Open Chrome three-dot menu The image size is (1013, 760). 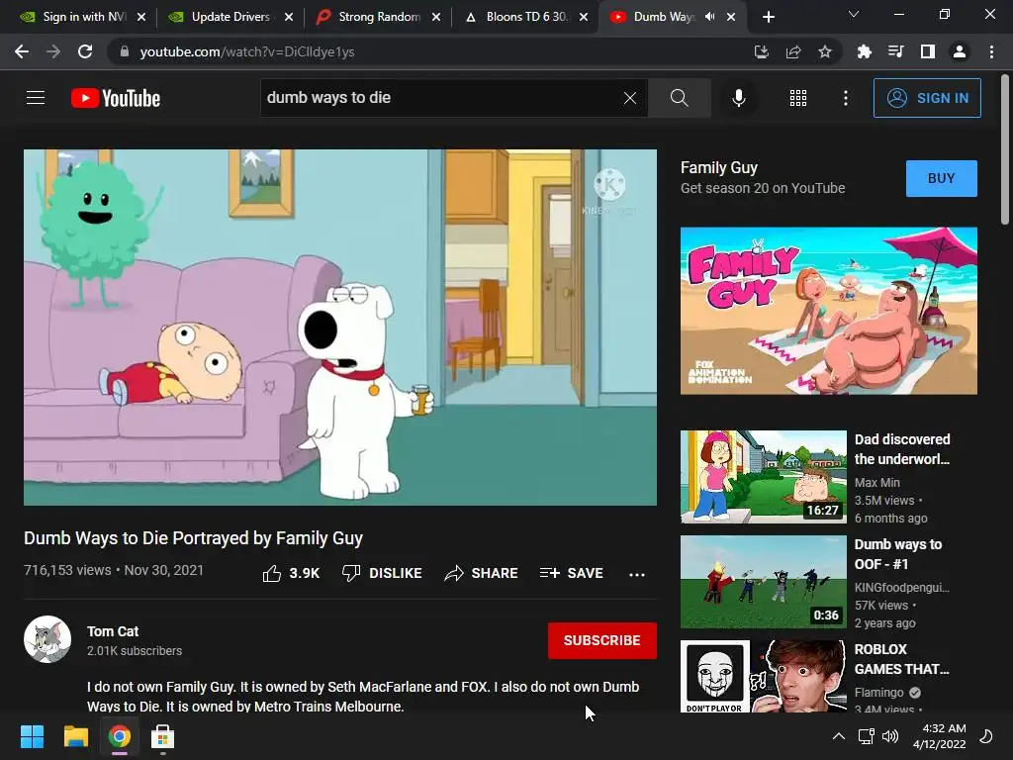(x=991, y=51)
